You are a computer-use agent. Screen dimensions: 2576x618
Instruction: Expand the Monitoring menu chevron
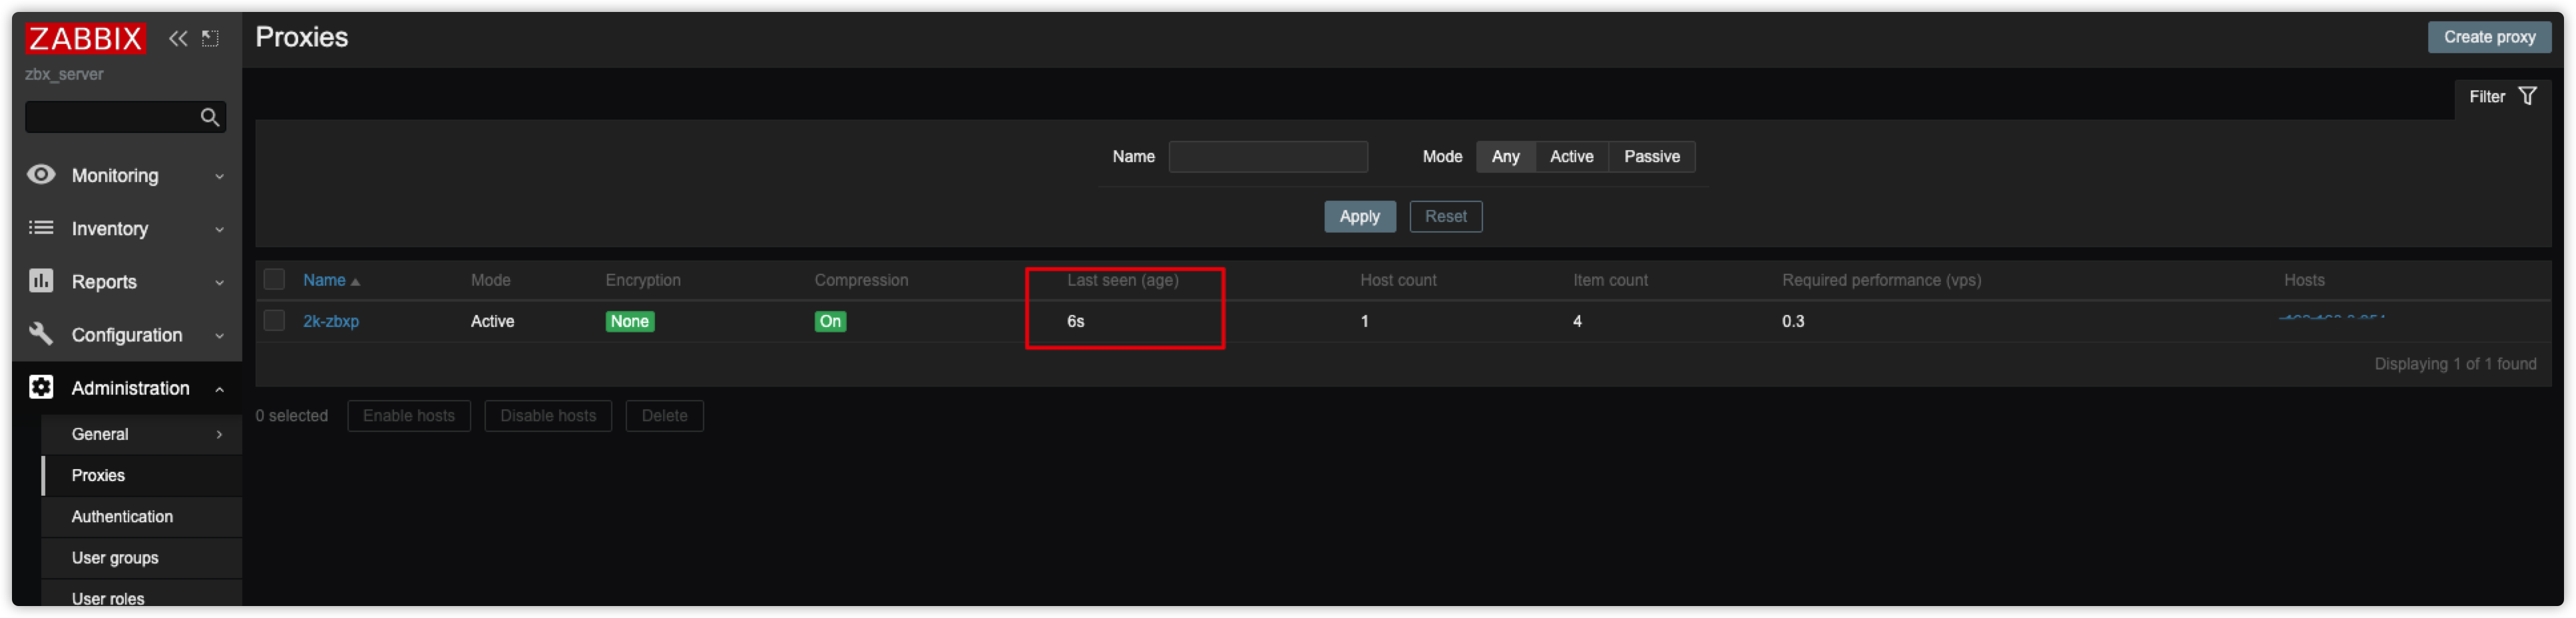click(x=219, y=177)
